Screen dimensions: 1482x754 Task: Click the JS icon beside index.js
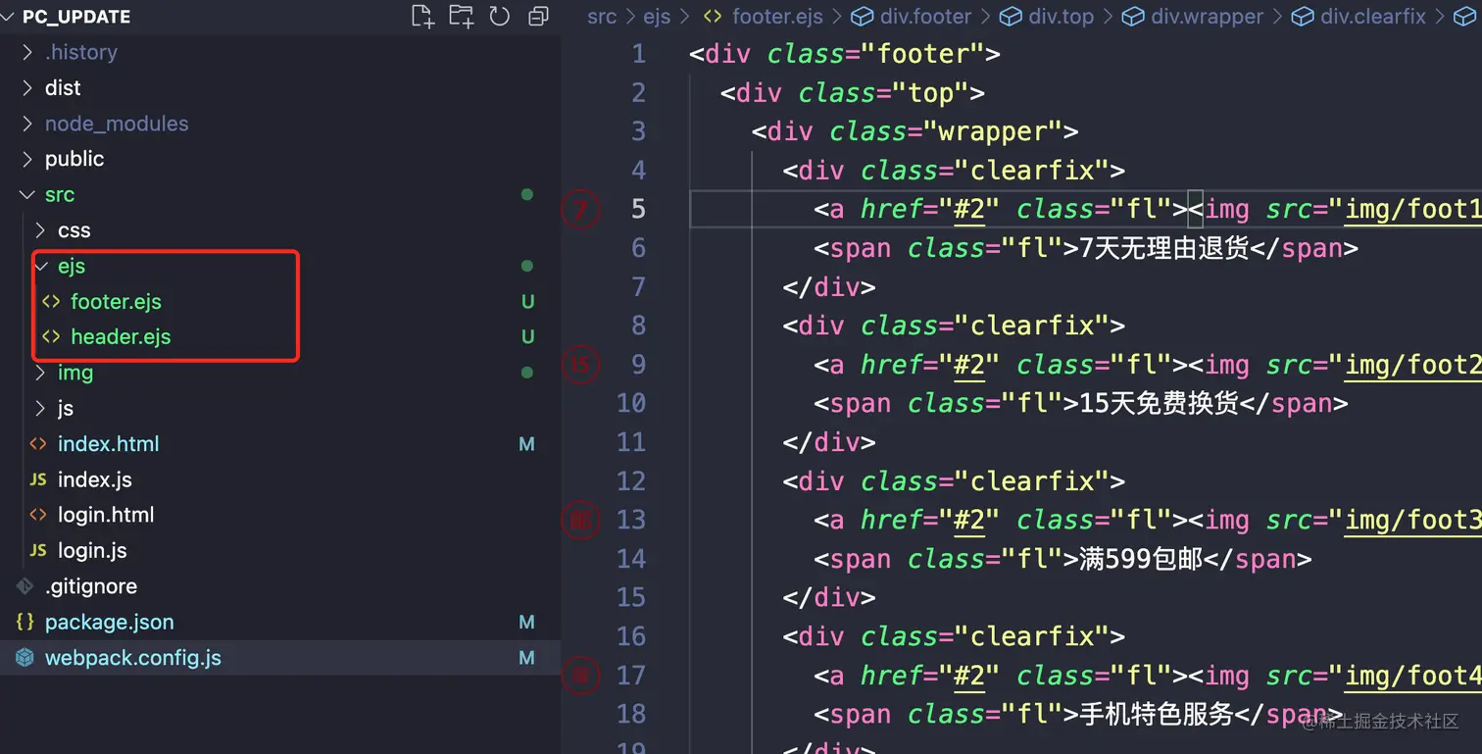click(x=38, y=479)
